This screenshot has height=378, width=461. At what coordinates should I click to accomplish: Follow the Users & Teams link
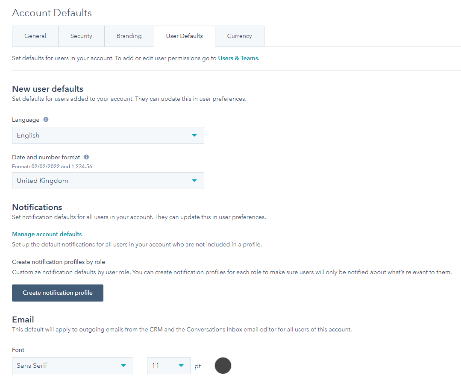coord(238,58)
